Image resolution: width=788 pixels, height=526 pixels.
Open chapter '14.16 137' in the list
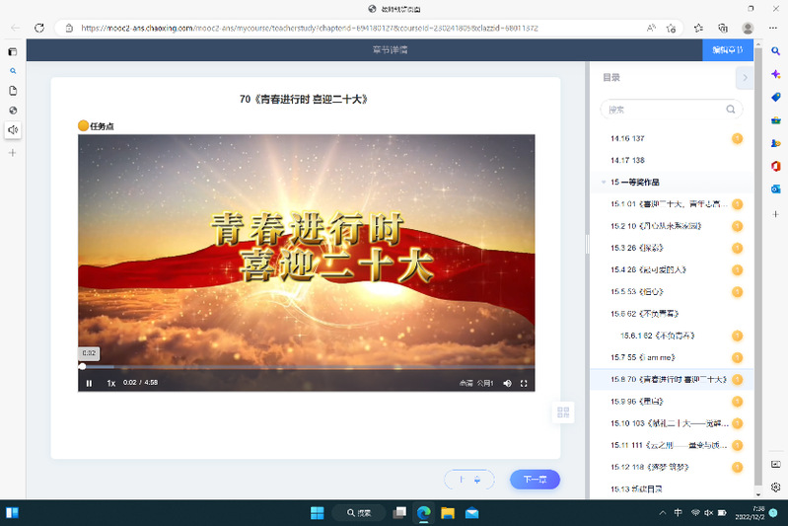pyautogui.click(x=627, y=138)
